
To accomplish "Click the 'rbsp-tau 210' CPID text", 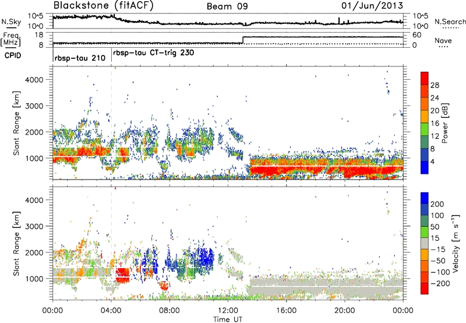I will click(80, 58).
